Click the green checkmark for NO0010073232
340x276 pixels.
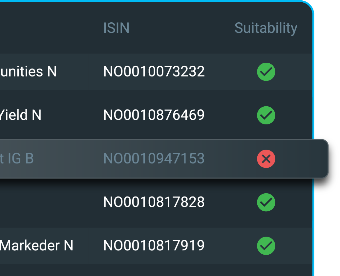[266, 72]
